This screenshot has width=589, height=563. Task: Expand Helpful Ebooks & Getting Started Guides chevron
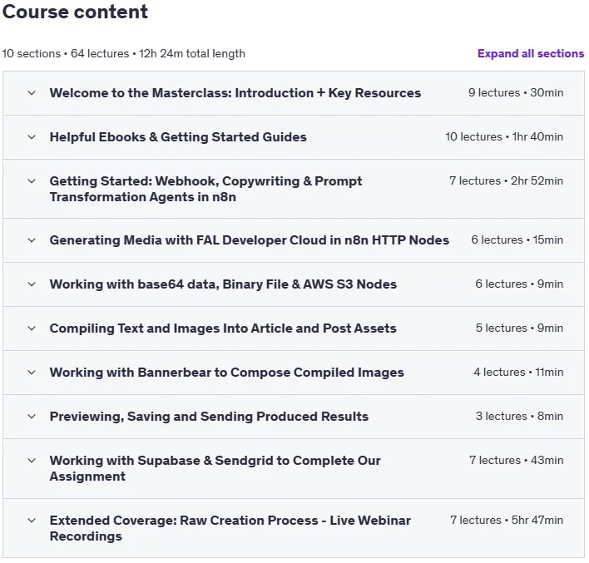click(x=32, y=137)
